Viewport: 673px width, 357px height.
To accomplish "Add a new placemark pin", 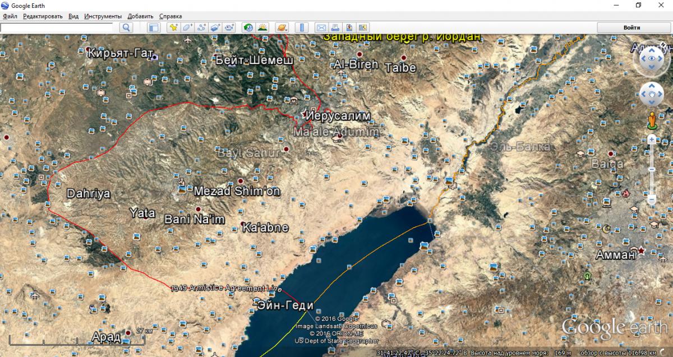I will (x=174, y=27).
